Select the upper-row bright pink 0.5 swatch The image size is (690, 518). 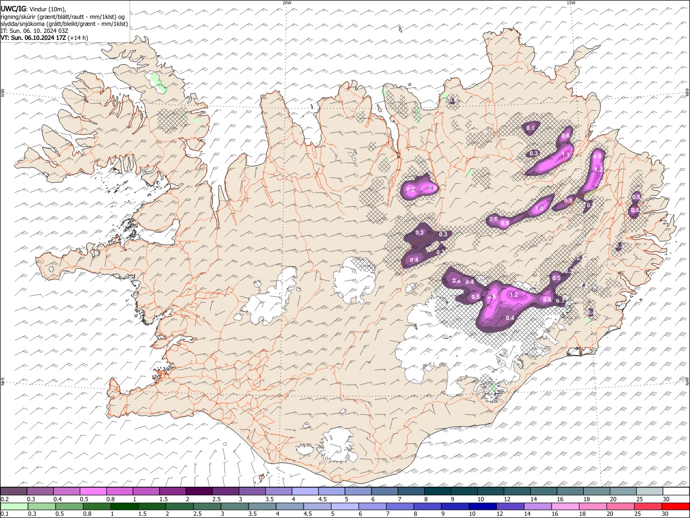pos(93,491)
